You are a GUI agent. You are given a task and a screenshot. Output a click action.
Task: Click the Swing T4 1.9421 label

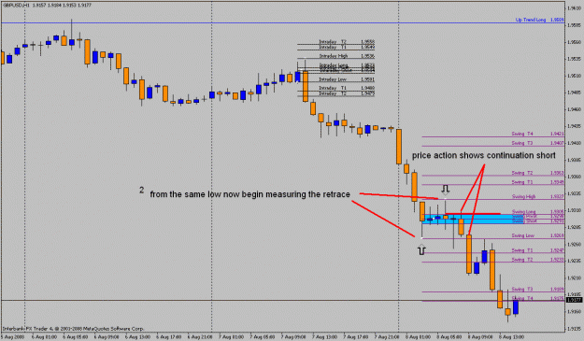point(537,134)
